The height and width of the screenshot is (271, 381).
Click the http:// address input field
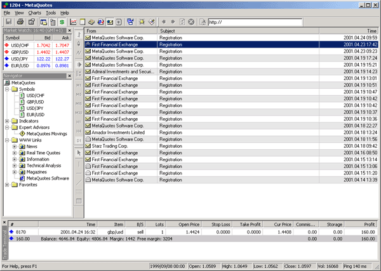click(255, 22)
